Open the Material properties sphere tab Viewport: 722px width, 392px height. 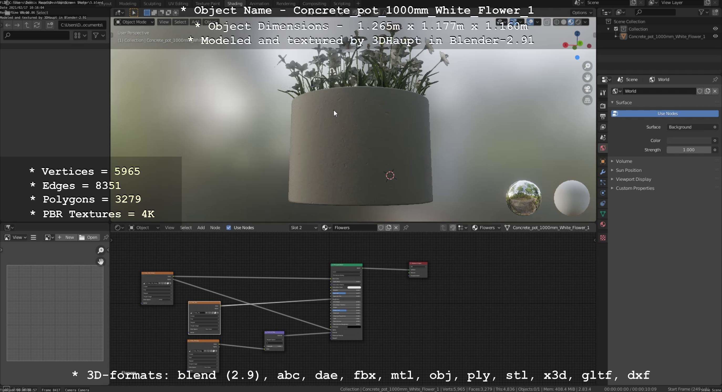(603, 224)
